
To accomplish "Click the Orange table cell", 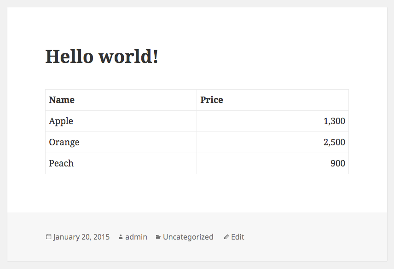I will (121, 142).
